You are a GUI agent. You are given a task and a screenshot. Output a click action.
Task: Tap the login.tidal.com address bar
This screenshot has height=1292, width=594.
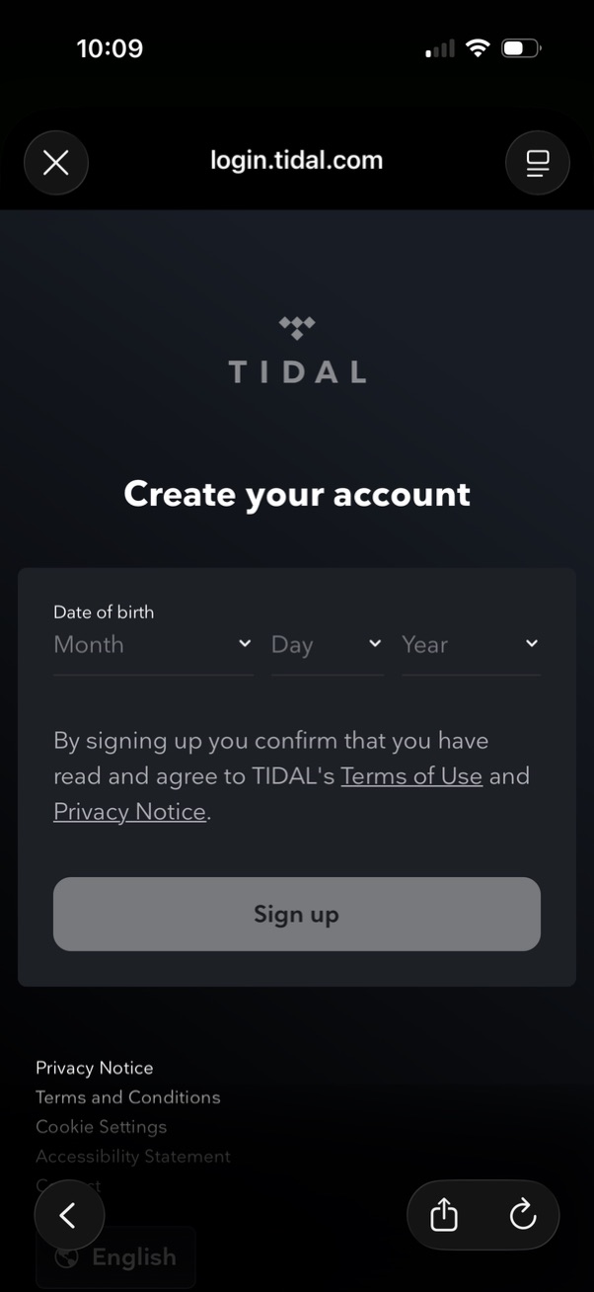[296, 160]
